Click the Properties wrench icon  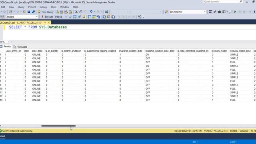pos(215,12)
